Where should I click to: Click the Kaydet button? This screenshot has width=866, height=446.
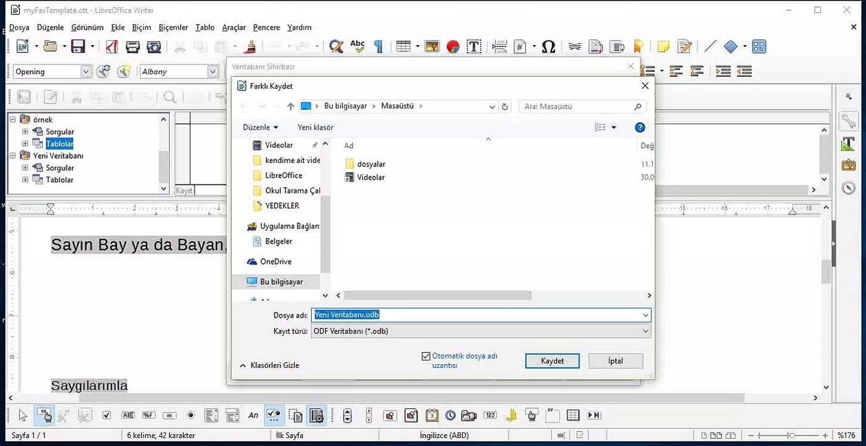click(553, 361)
